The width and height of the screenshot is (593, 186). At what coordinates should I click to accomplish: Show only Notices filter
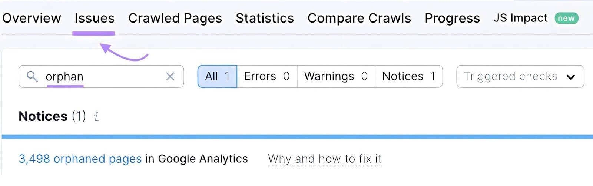[408, 76]
